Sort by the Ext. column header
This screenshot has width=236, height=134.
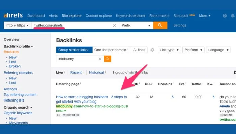coord(182,84)
